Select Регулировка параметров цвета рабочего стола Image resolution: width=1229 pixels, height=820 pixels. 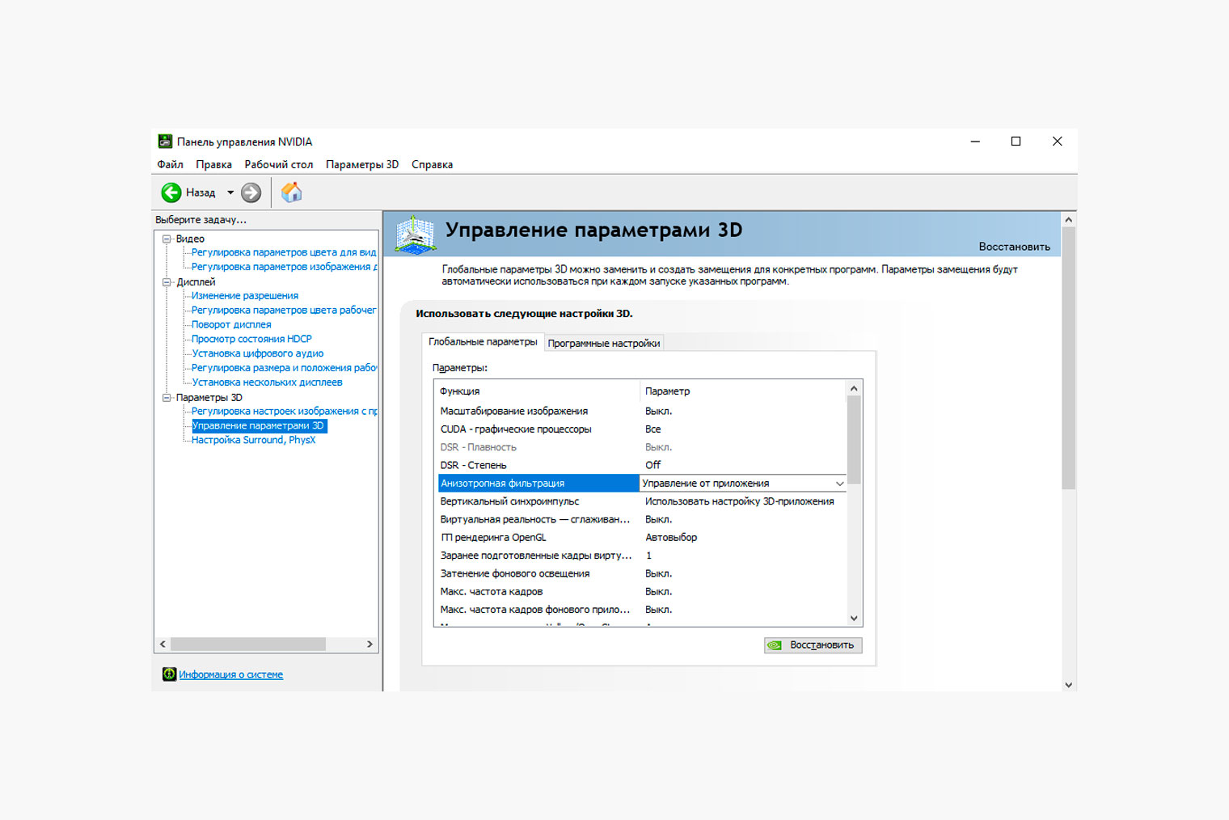284,310
